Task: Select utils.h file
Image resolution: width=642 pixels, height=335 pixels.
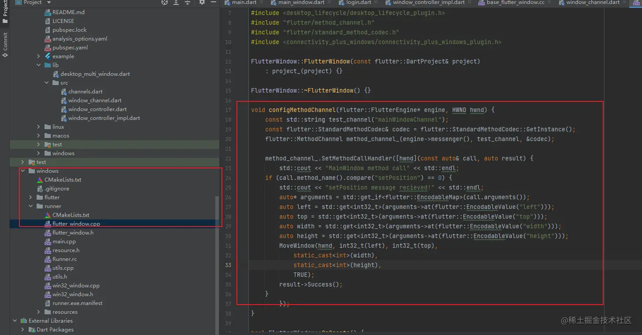Action: (x=60, y=277)
